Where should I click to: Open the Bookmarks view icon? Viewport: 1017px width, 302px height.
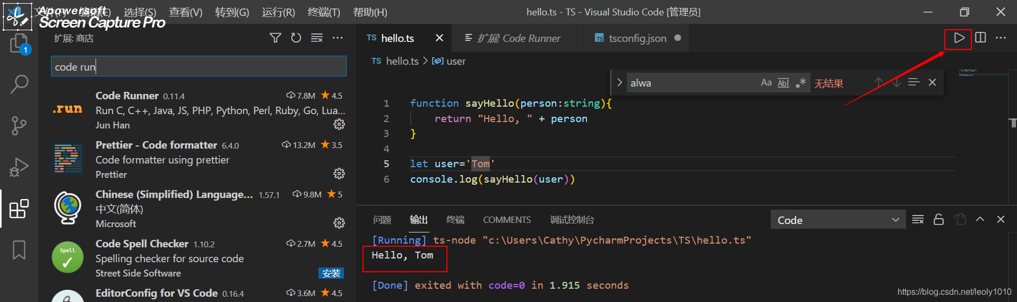(19, 250)
